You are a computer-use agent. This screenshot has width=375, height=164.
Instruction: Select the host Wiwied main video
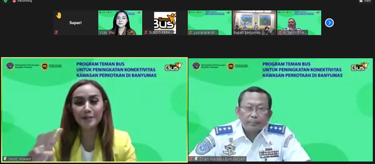click(x=95, y=110)
